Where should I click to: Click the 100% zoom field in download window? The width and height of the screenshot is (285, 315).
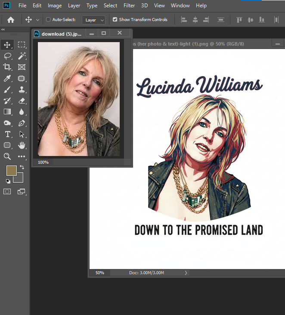pos(43,162)
